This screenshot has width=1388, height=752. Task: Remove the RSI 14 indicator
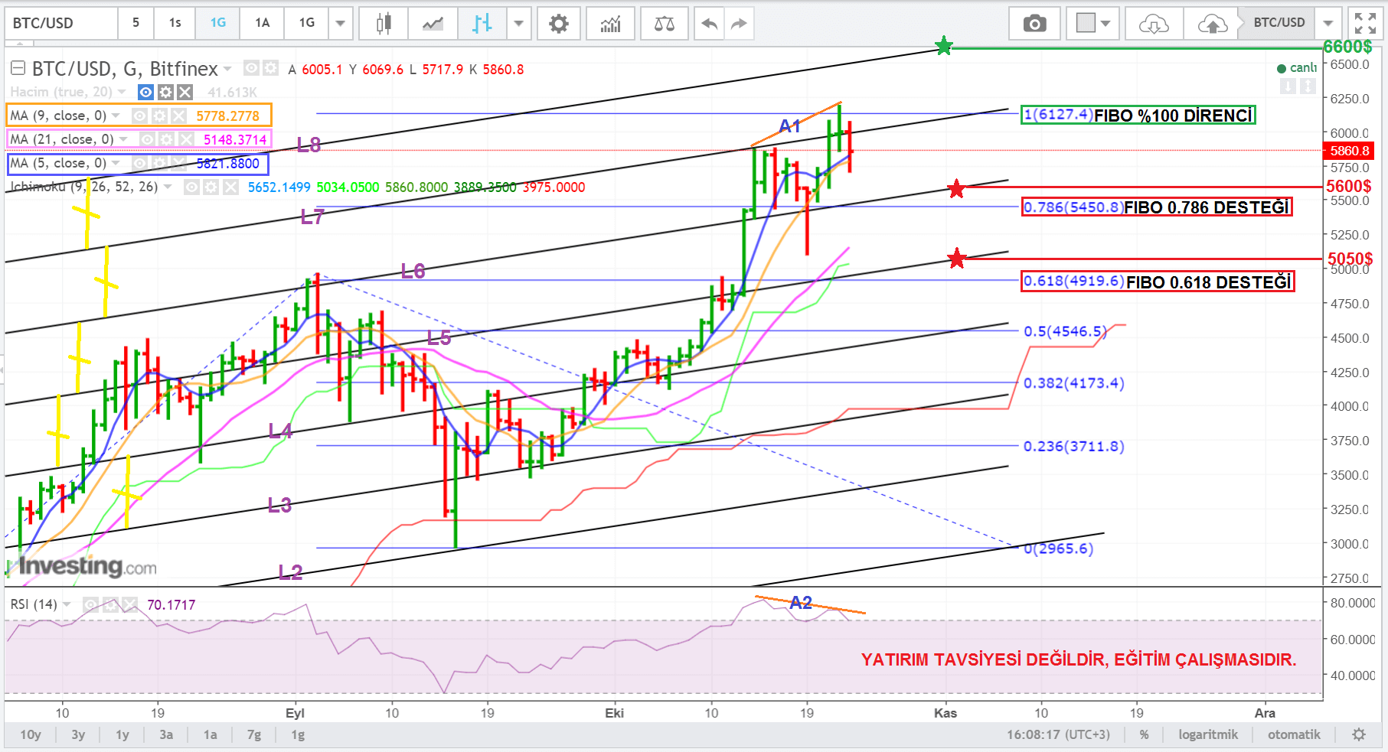pos(129,604)
